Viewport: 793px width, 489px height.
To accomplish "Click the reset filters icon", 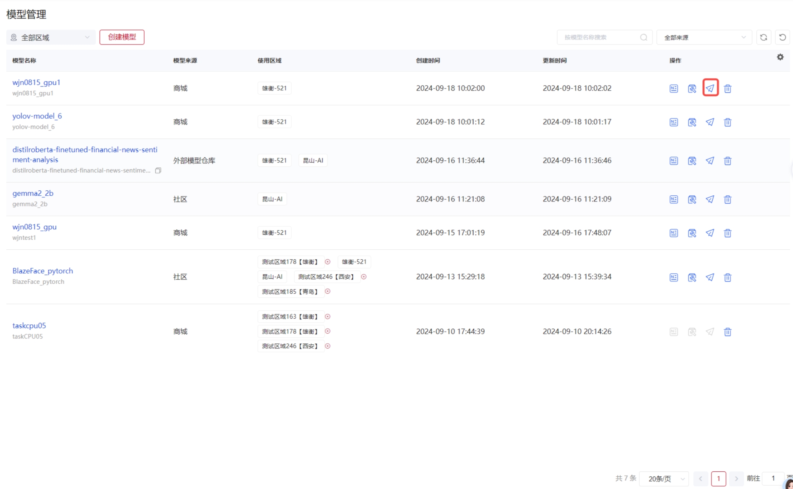I will (x=782, y=38).
